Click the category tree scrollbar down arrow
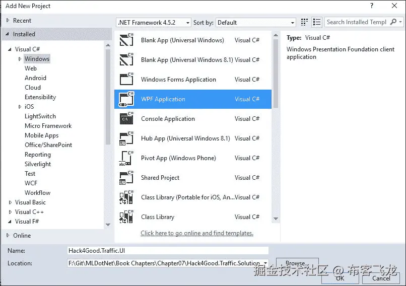The image size is (406, 286). point(108,225)
